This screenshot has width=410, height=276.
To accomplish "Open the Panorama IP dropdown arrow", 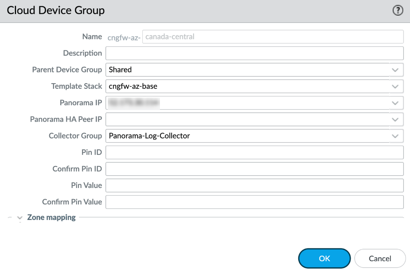I will pyautogui.click(x=395, y=103).
